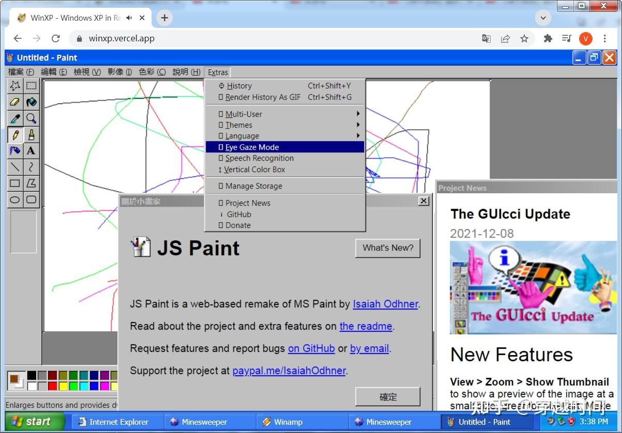Select the Brush tool
Image resolution: width=622 pixels, height=433 pixels.
coord(31,135)
